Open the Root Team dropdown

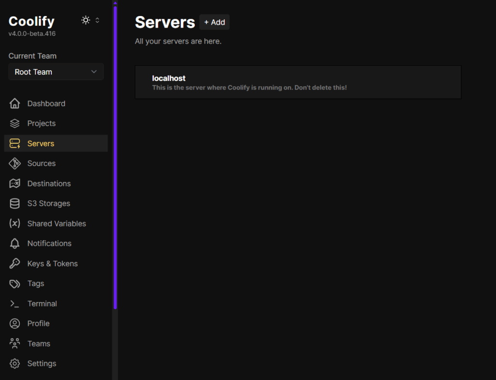pos(56,72)
